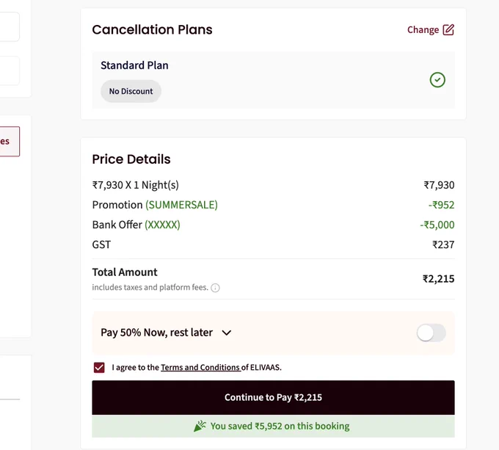Click the party popper savings icon
The height and width of the screenshot is (450, 499).
200,426
